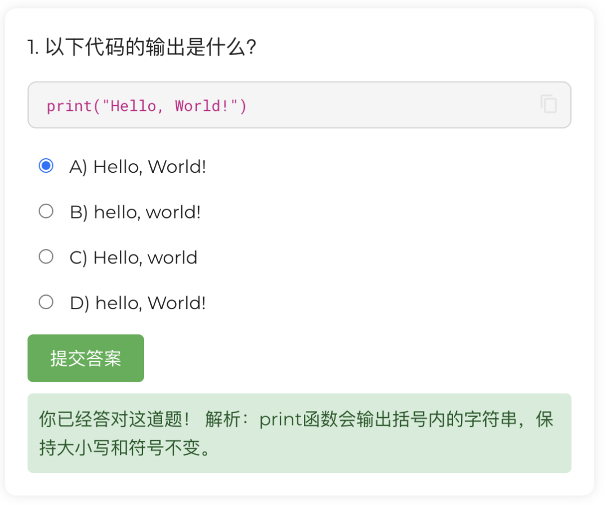This screenshot has height=505, width=608.
Task: Copy the print statement snippet
Action: click(x=548, y=105)
